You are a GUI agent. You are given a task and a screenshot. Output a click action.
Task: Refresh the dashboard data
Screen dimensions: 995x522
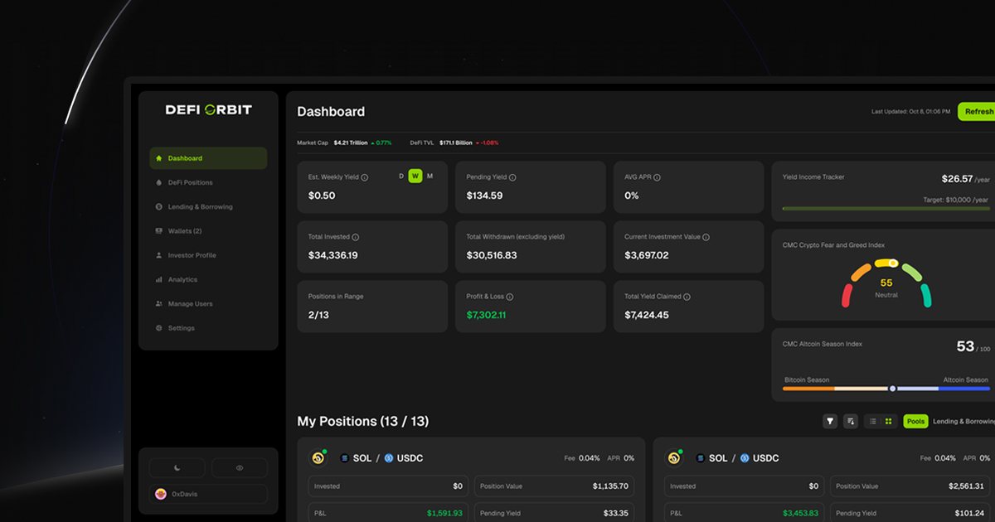[978, 111]
